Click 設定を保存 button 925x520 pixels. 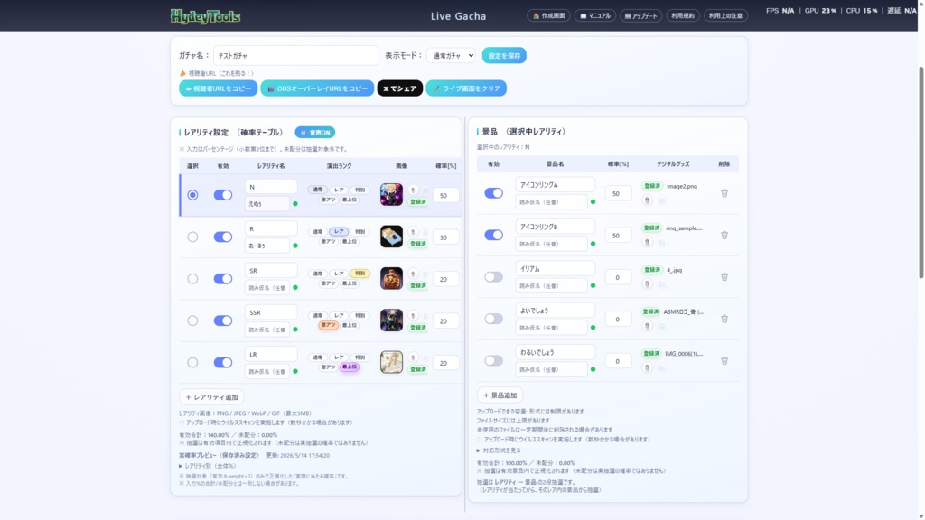pyautogui.click(x=504, y=55)
